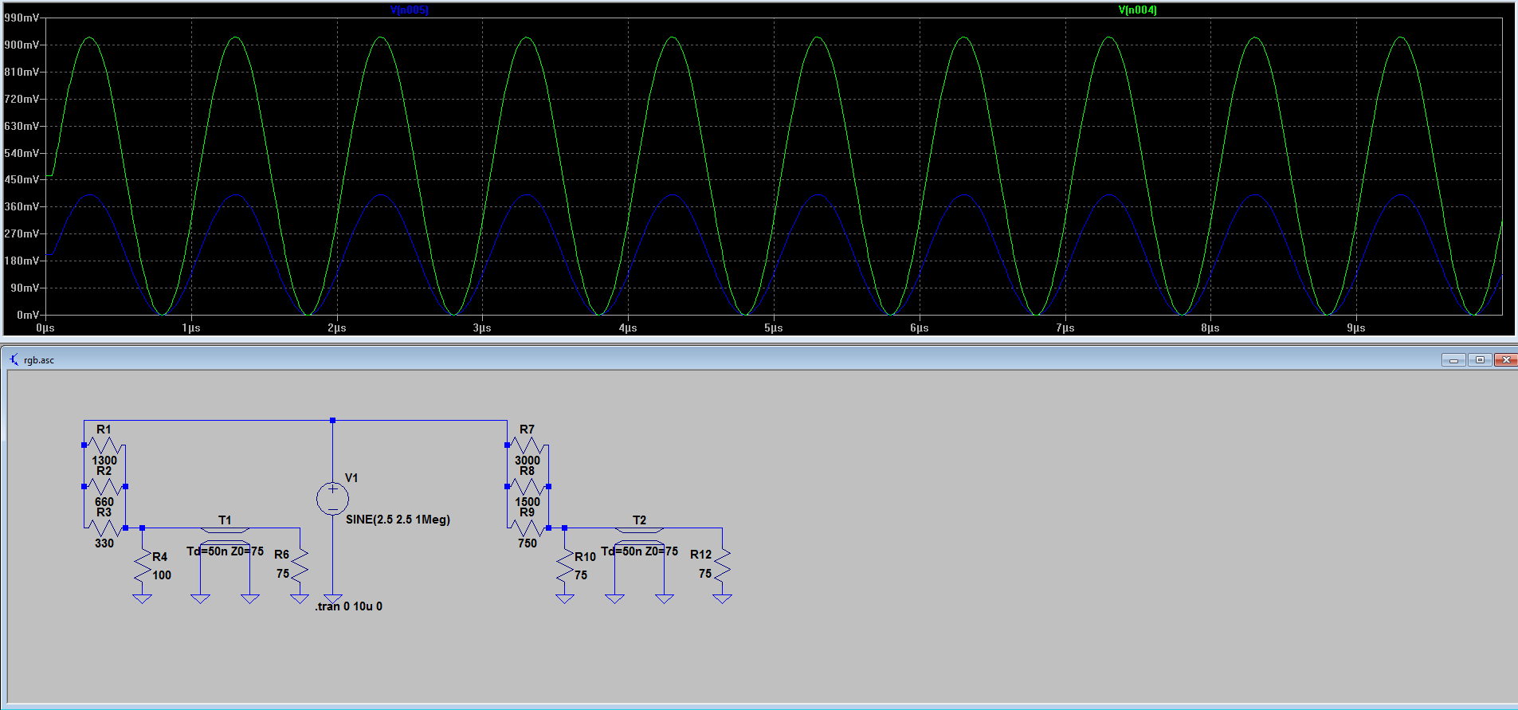Restore the rgb.asc schematic window size

(x=1480, y=360)
